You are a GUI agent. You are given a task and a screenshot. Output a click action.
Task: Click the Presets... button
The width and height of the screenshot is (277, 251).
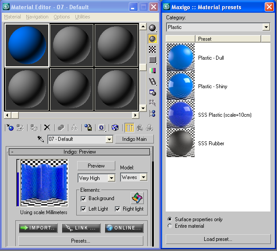tap(81, 241)
